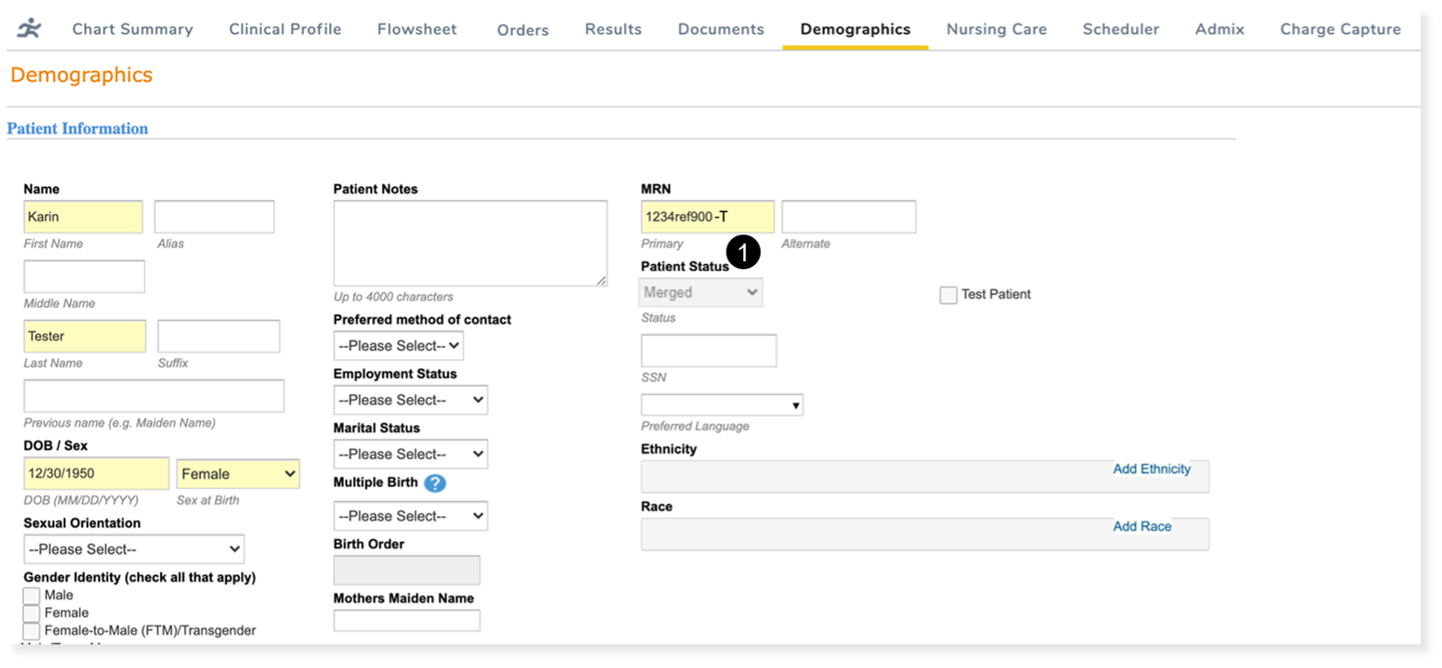
Task: Click the Add Race link
Action: pyautogui.click(x=1142, y=526)
